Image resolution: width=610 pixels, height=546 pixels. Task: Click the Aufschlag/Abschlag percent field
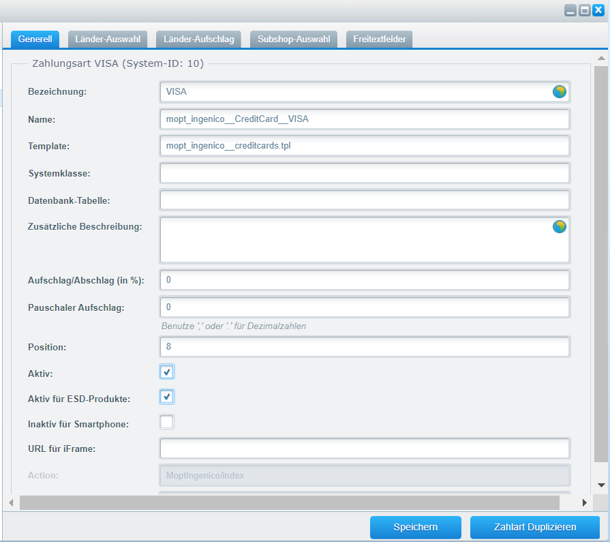[365, 280]
